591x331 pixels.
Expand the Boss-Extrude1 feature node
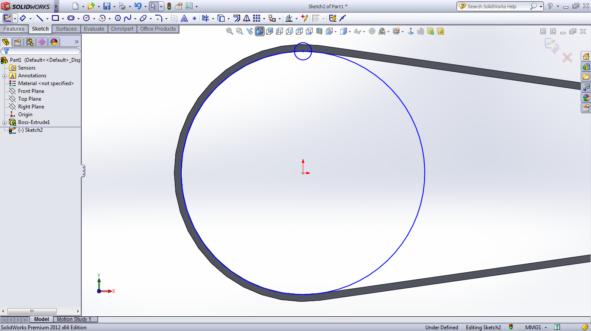pyautogui.click(x=5, y=122)
